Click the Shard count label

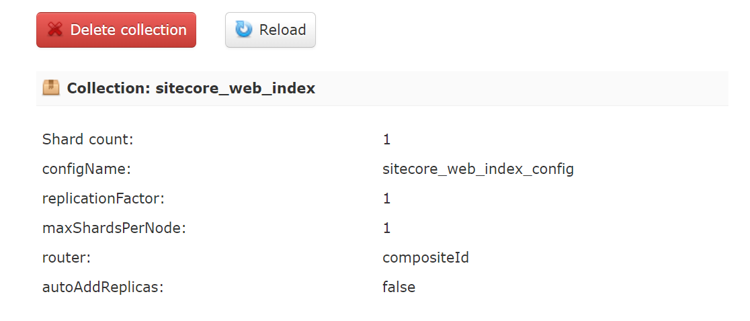[x=88, y=140]
